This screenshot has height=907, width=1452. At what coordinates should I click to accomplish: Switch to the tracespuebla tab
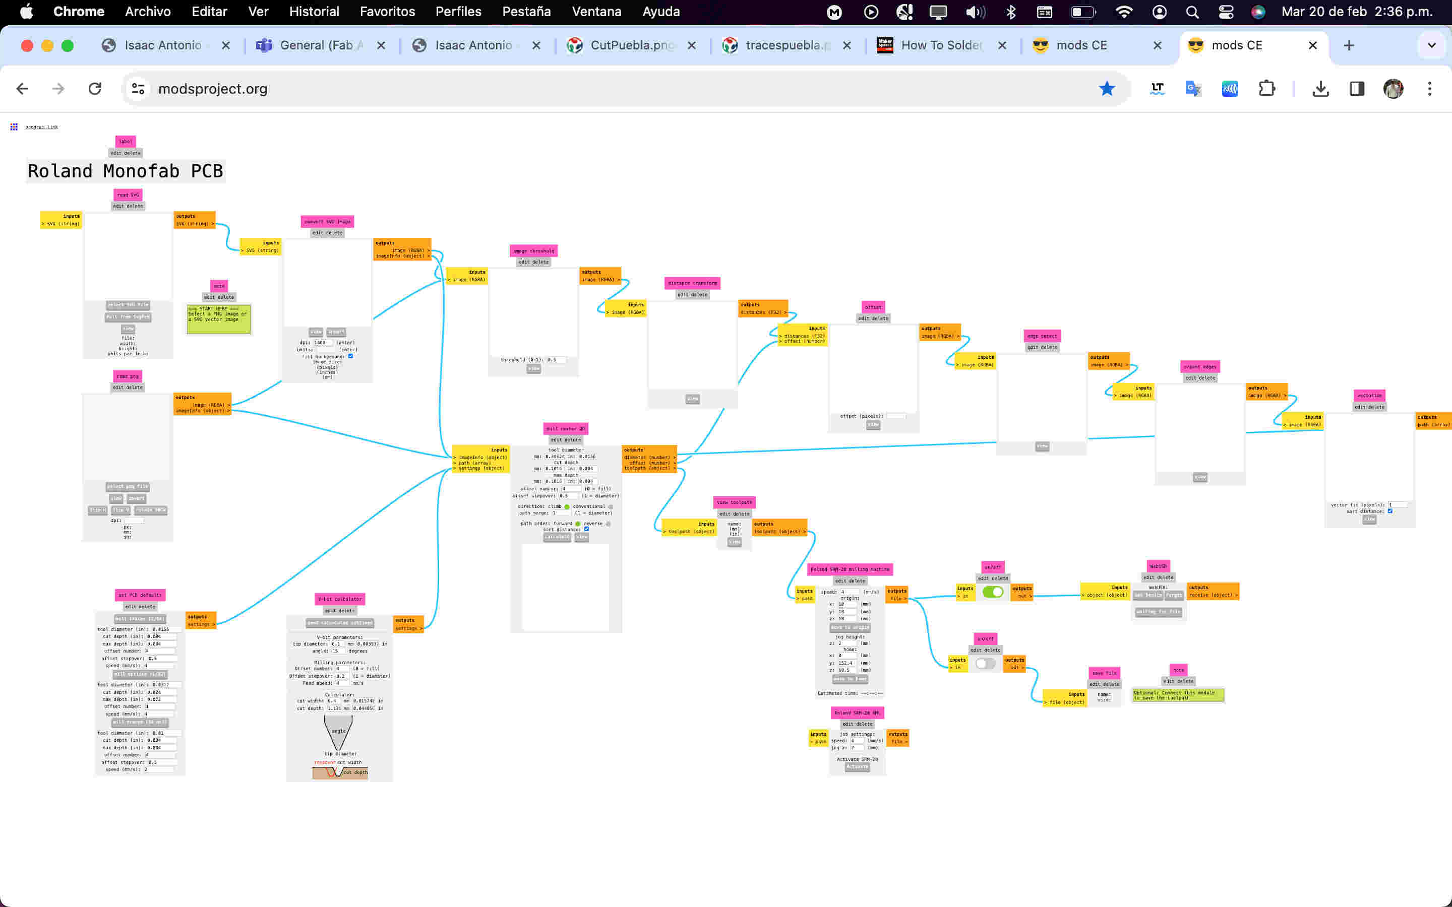[786, 45]
